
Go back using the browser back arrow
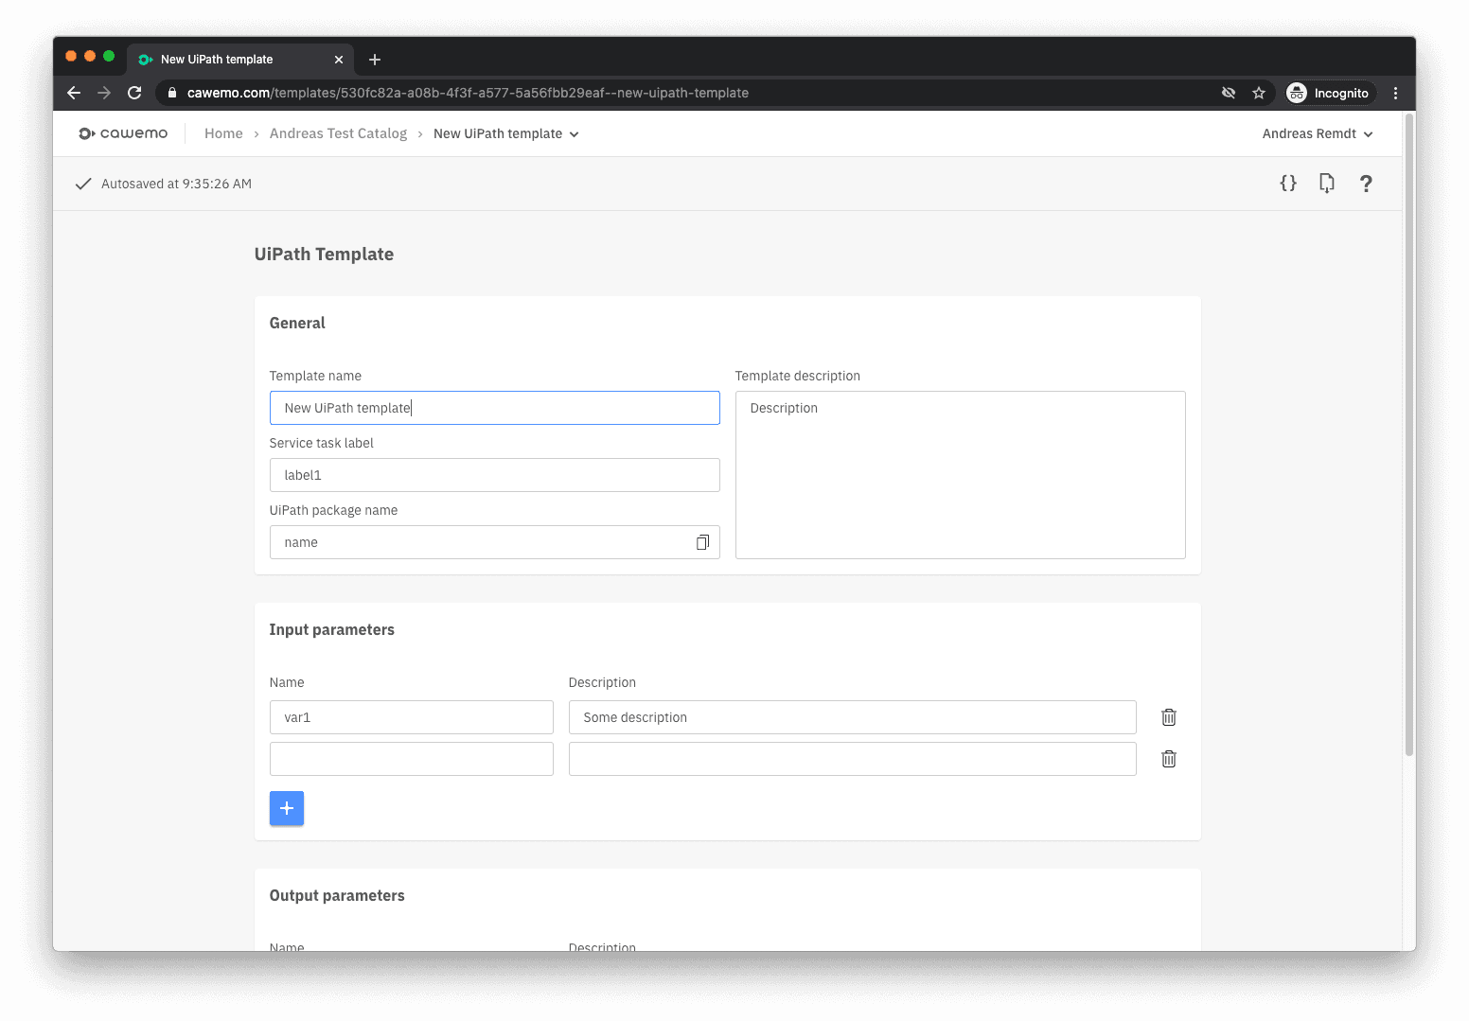point(74,93)
